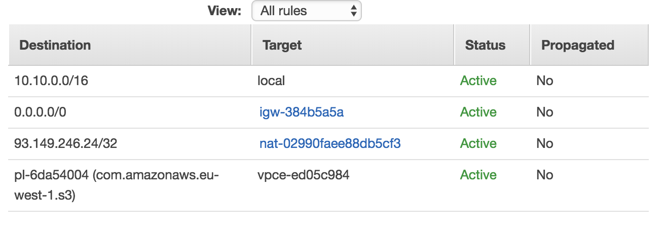
Task: Click Active status of the 10.10.0.0/16 route
Action: click(478, 81)
